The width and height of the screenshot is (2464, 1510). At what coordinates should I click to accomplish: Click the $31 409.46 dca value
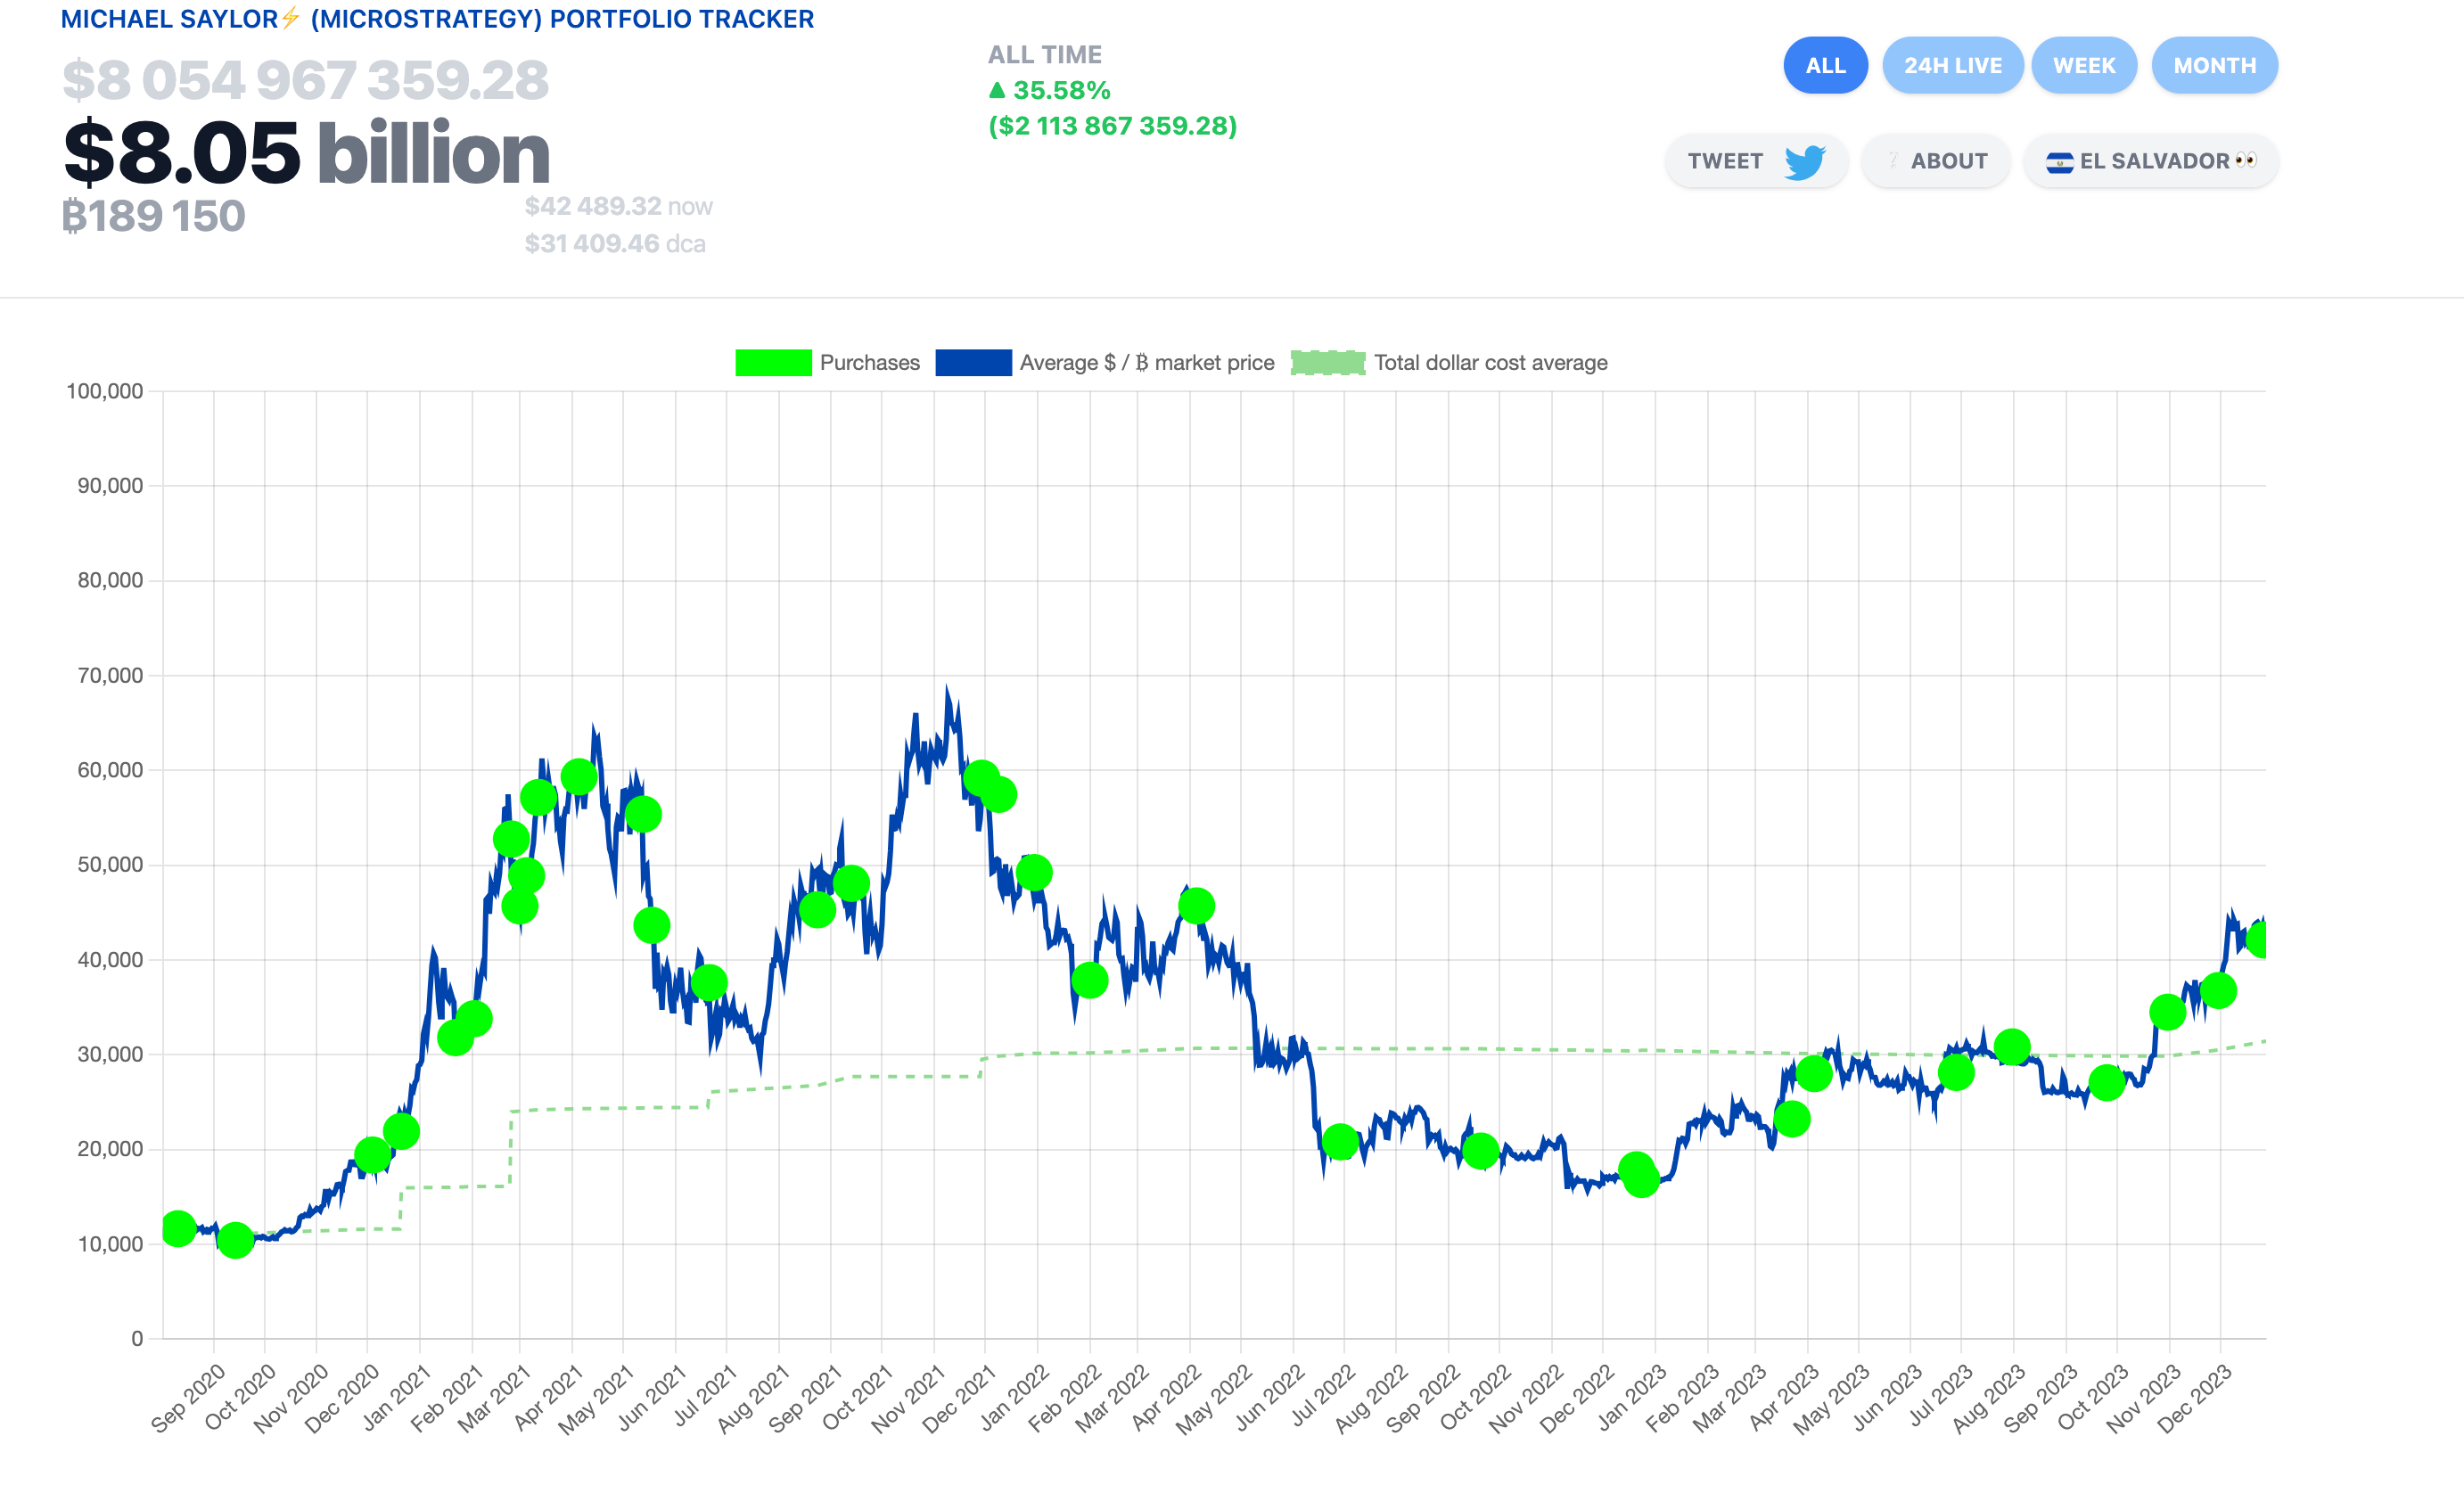[x=615, y=244]
